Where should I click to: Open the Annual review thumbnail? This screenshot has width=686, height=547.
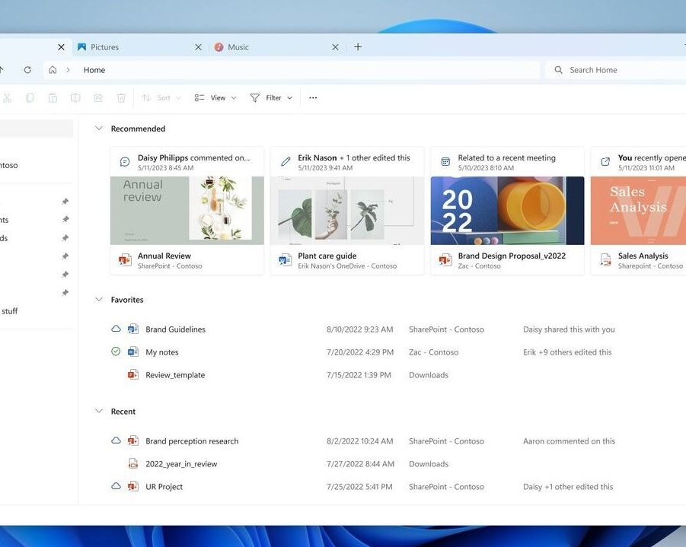pos(187,211)
